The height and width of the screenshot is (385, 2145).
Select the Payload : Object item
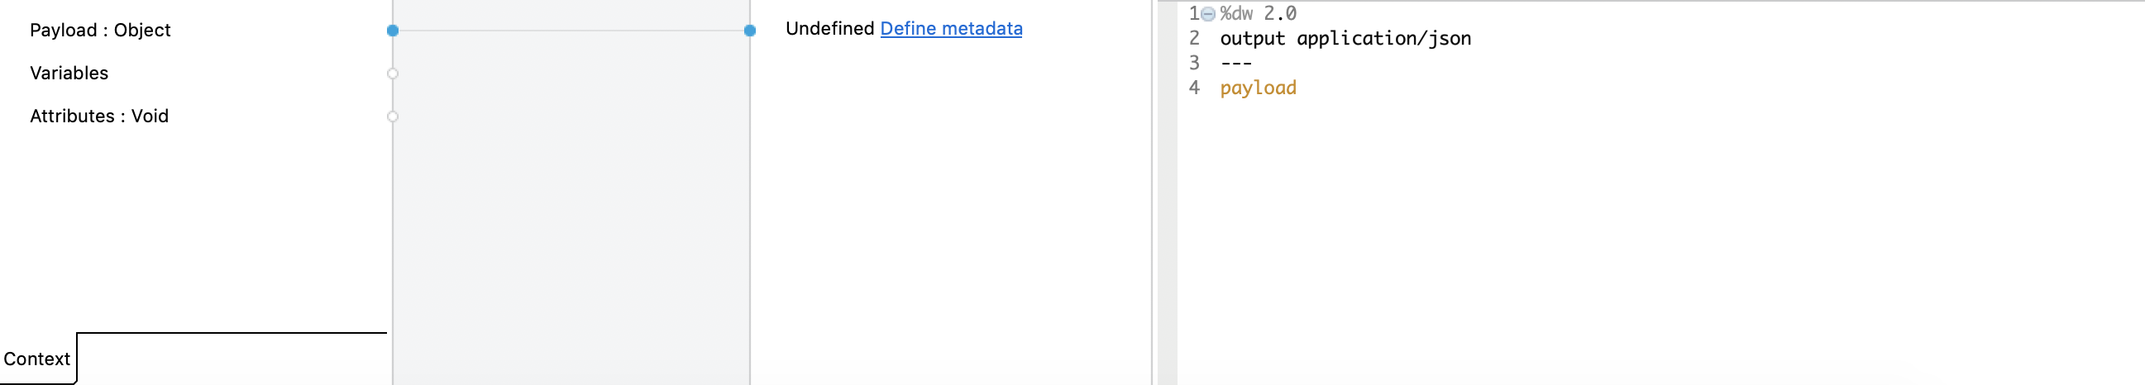pyautogui.click(x=100, y=31)
